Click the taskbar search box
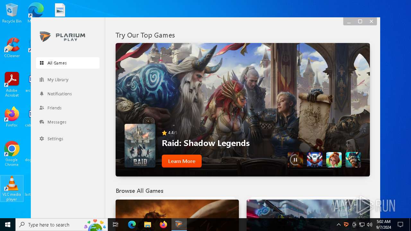The image size is (411, 231). click(x=62, y=225)
